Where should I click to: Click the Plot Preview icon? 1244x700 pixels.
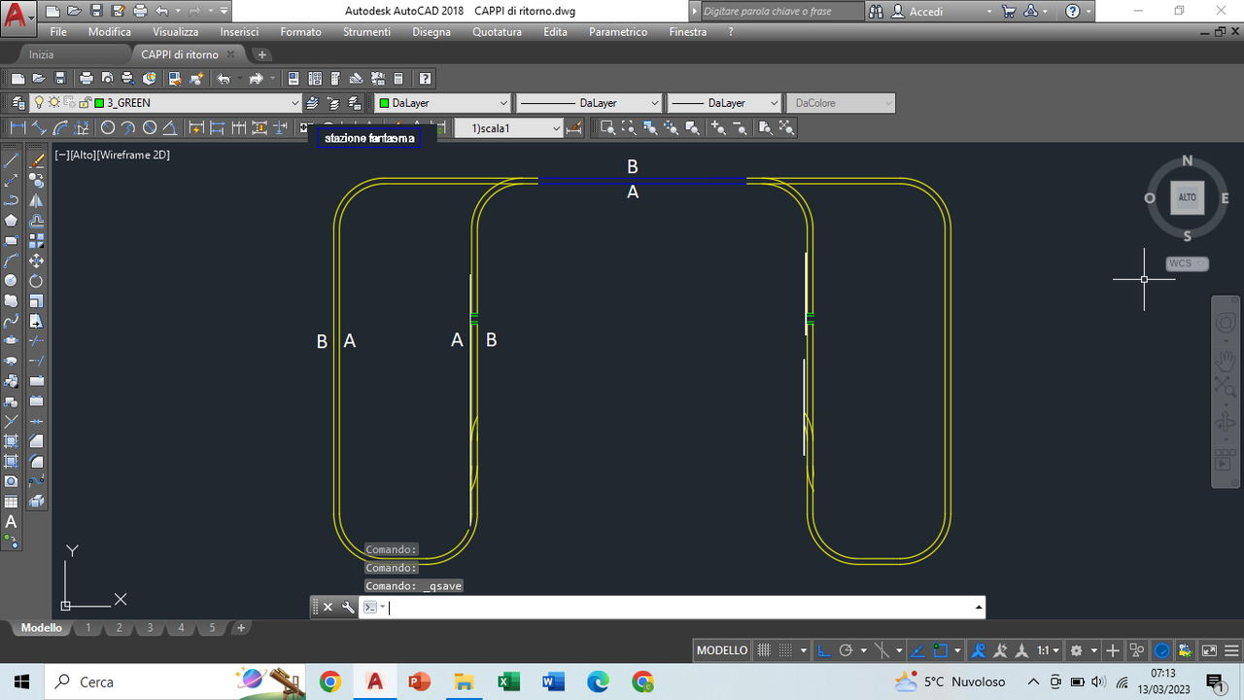107,79
